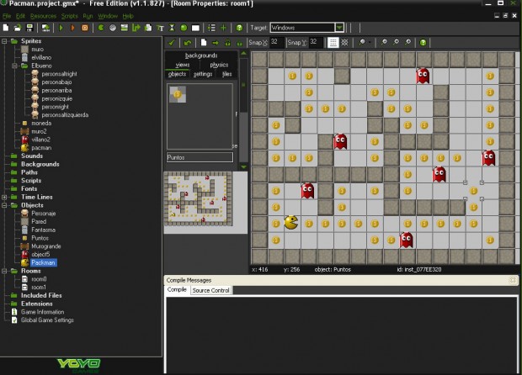This screenshot has height=375, width=522.
Task: Open the Run menu
Action: pyautogui.click(x=88, y=16)
